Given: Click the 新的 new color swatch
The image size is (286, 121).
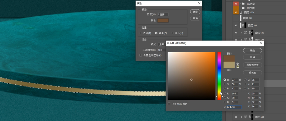Looking at the screenshot, I should 229,58.
